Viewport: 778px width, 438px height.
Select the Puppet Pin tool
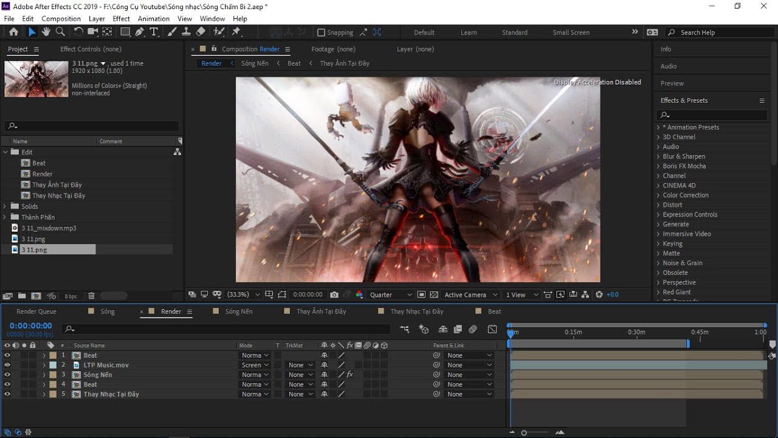point(236,32)
